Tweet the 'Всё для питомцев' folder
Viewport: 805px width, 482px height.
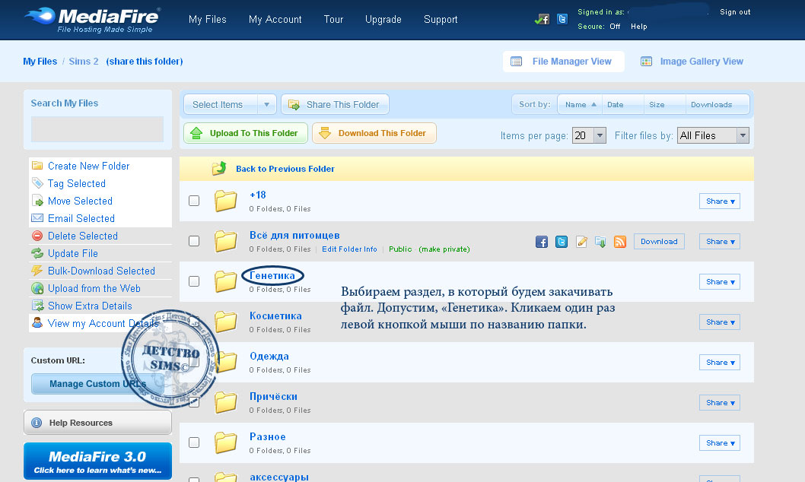point(561,242)
